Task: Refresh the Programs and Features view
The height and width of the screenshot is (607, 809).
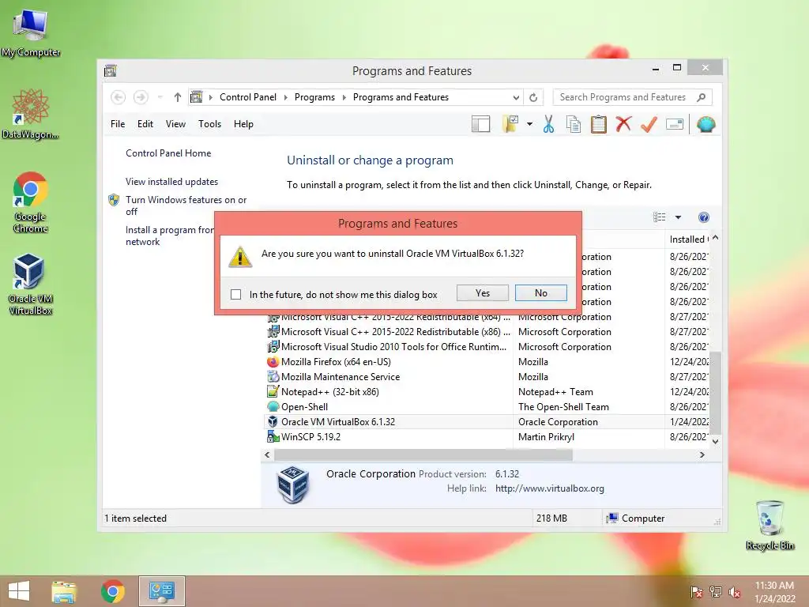Action: pyautogui.click(x=533, y=97)
